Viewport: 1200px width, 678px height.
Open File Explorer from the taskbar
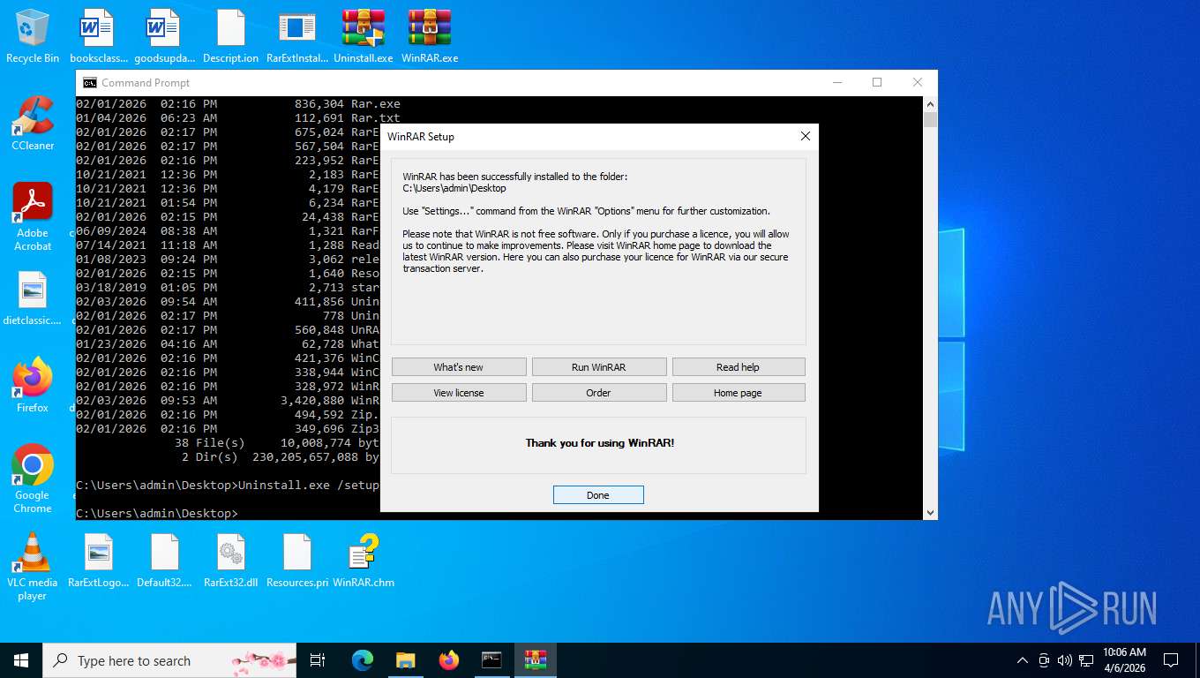click(x=405, y=660)
